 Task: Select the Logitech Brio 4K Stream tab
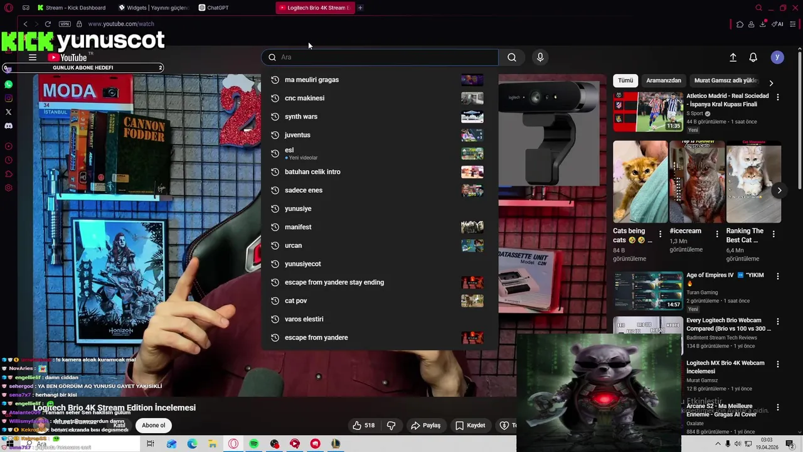(315, 8)
